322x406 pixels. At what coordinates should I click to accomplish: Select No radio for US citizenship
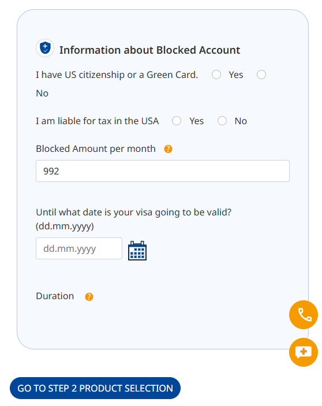(261, 75)
